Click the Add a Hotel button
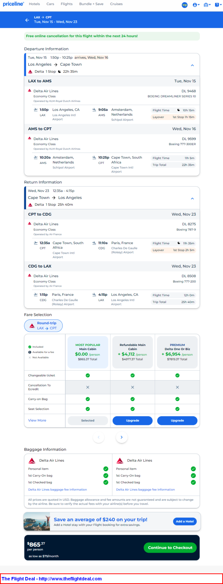Image resolution: width=223 pixels, height=584 pixels. 185,521
